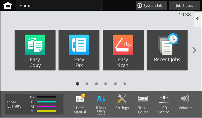Viewport: 202px width, 118px height.
Task: Jump to the fourth page indicator dot
Action: tap(106, 84)
